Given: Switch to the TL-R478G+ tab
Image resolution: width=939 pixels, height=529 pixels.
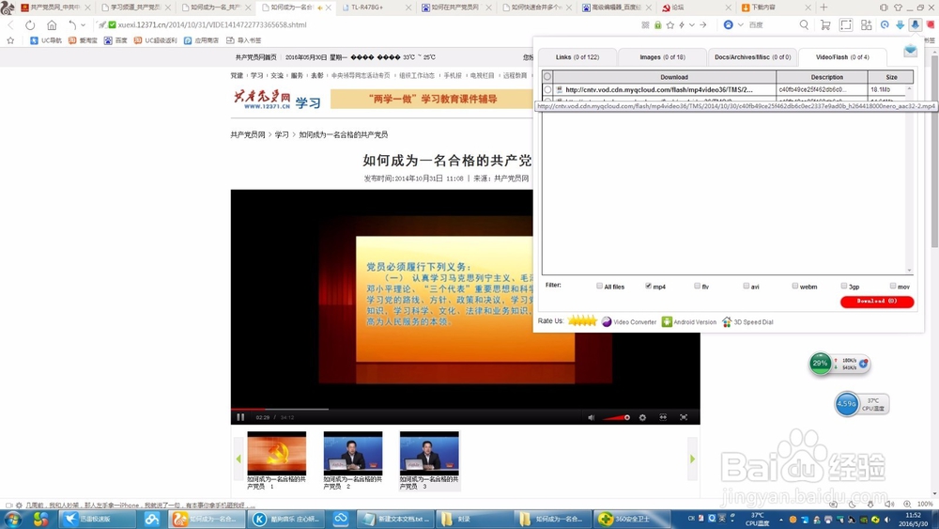Looking at the screenshot, I should [377, 8].
